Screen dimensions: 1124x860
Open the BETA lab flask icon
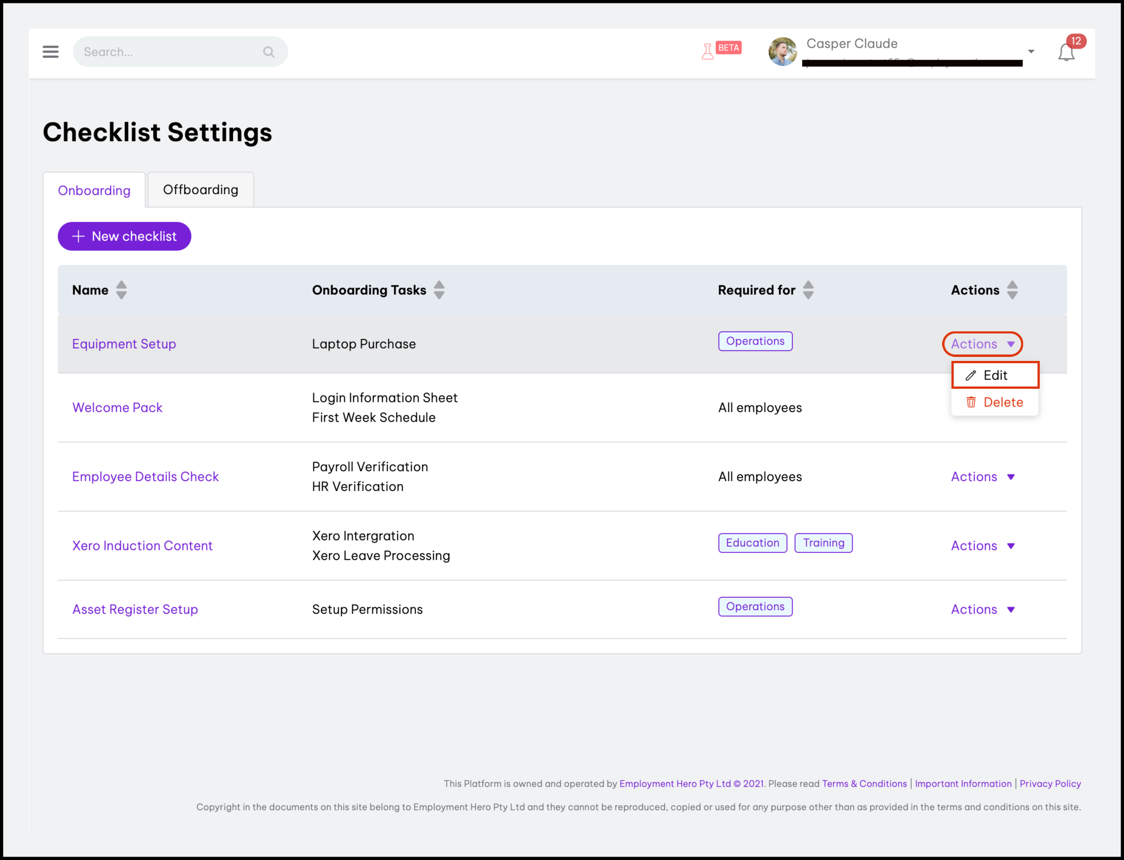708,51
